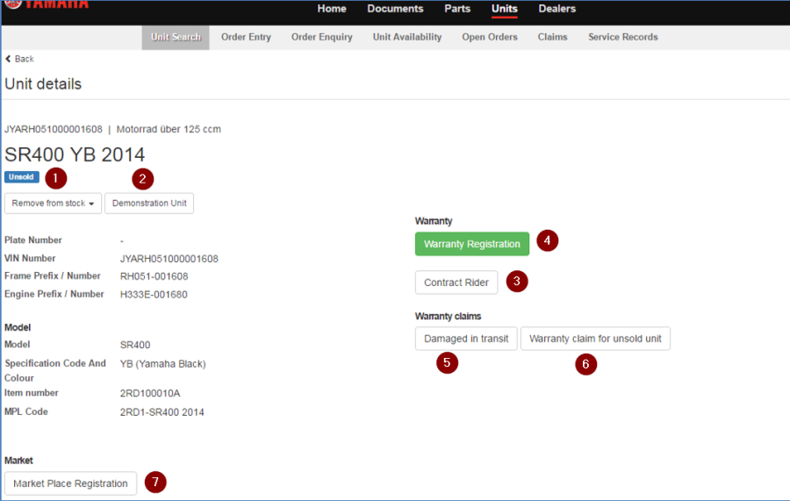Open the Parts section

click(x=457, y=9)
